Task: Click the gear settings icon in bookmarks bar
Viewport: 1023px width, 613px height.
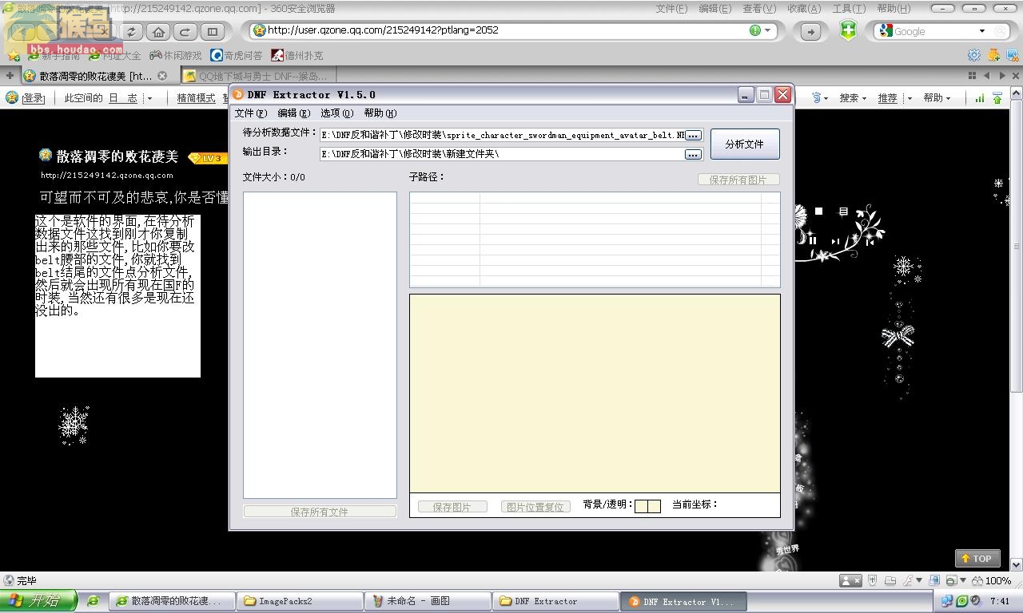Action: tap(973, 55)
